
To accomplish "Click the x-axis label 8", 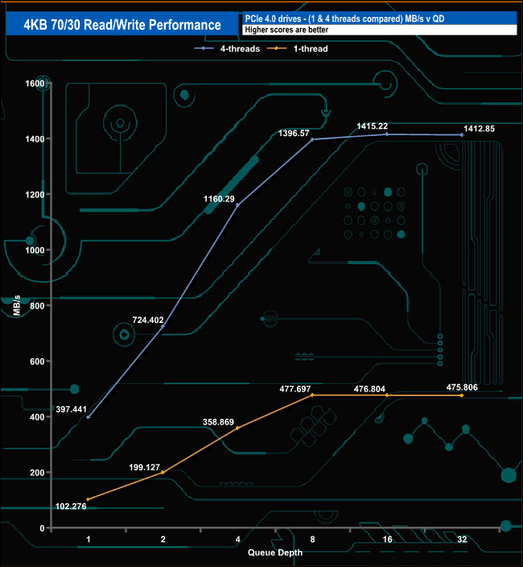I will click(312, 540).
